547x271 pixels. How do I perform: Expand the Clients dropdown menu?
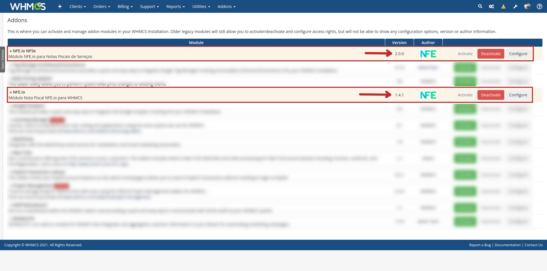click(77, 7)
